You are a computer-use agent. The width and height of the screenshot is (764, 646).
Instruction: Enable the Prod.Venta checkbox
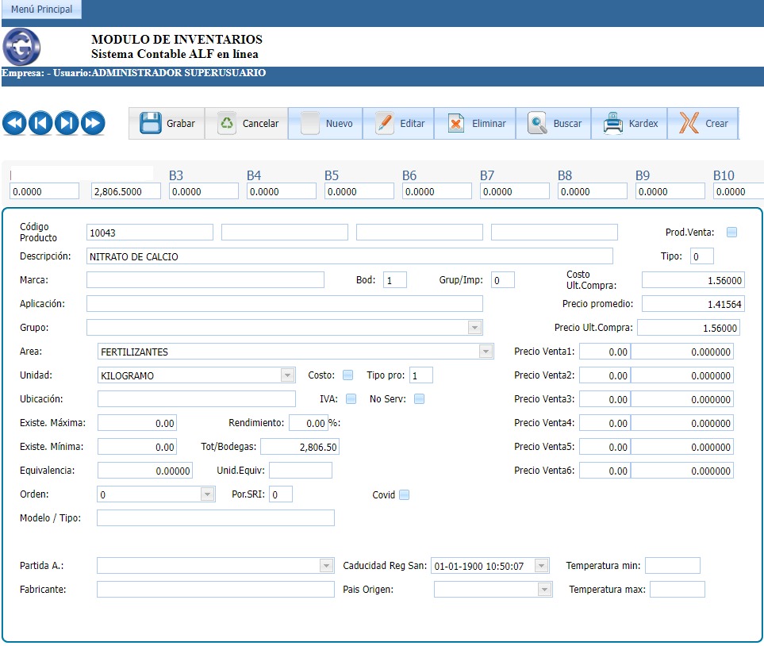click(x=731, y=233)
